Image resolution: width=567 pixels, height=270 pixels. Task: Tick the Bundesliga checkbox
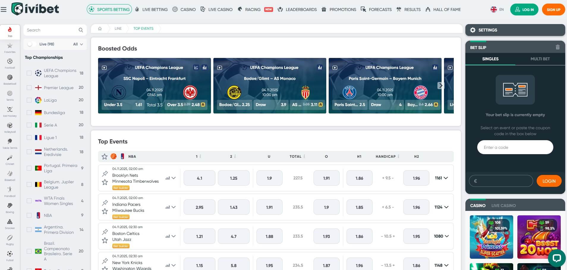(29, 113)
